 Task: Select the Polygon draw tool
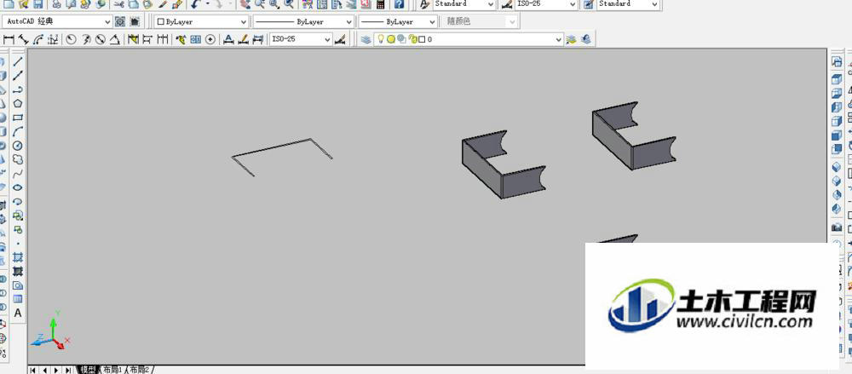coord(18,103)
